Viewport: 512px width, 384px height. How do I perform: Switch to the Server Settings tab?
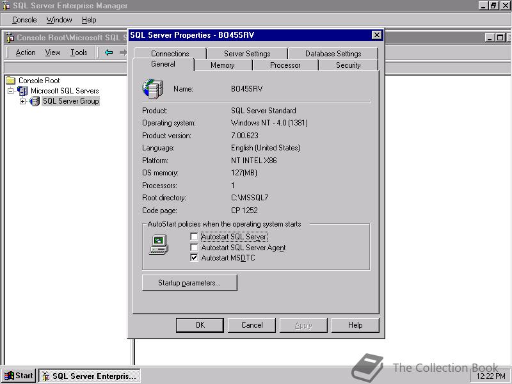(247, 53)
